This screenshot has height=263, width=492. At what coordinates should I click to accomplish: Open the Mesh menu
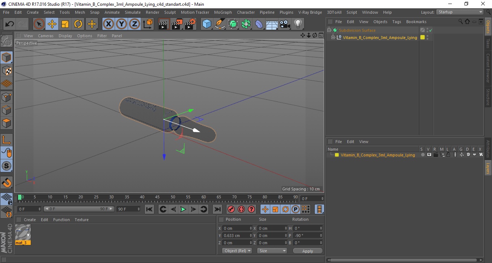(x=80, y=12)
